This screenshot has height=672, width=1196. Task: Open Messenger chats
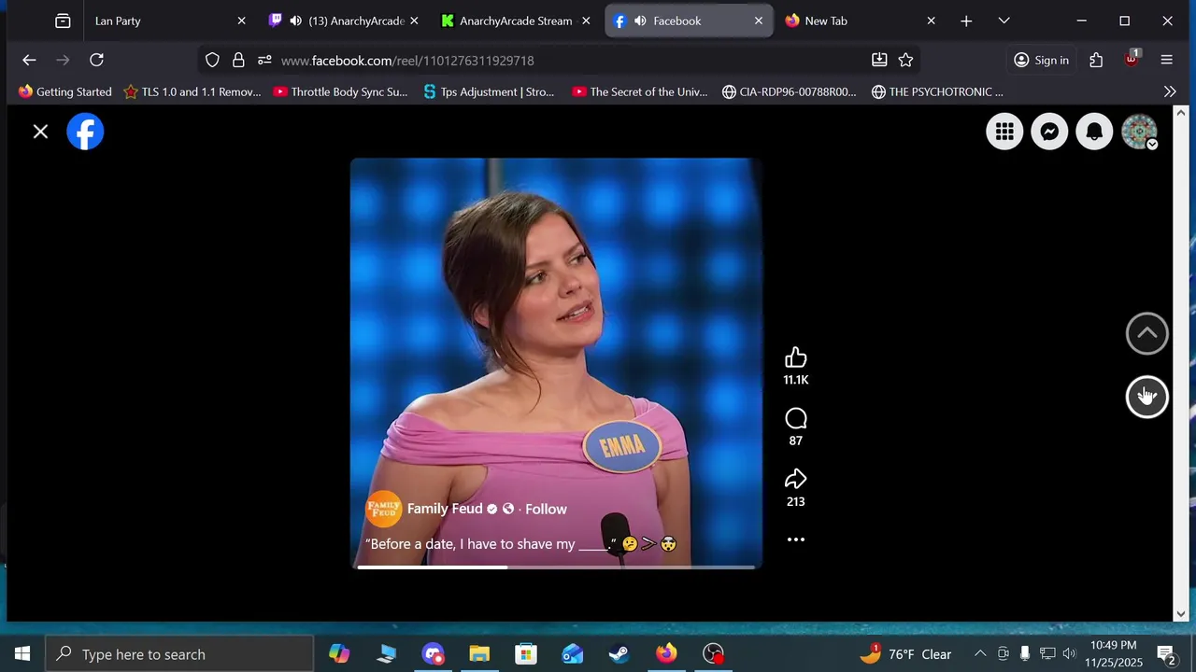point(1049,132)
